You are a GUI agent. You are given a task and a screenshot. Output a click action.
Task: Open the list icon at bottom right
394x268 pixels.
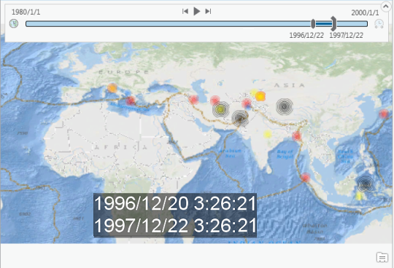382,258
